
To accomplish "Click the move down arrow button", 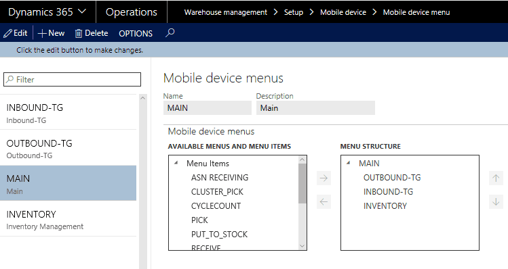I will 496,202.
